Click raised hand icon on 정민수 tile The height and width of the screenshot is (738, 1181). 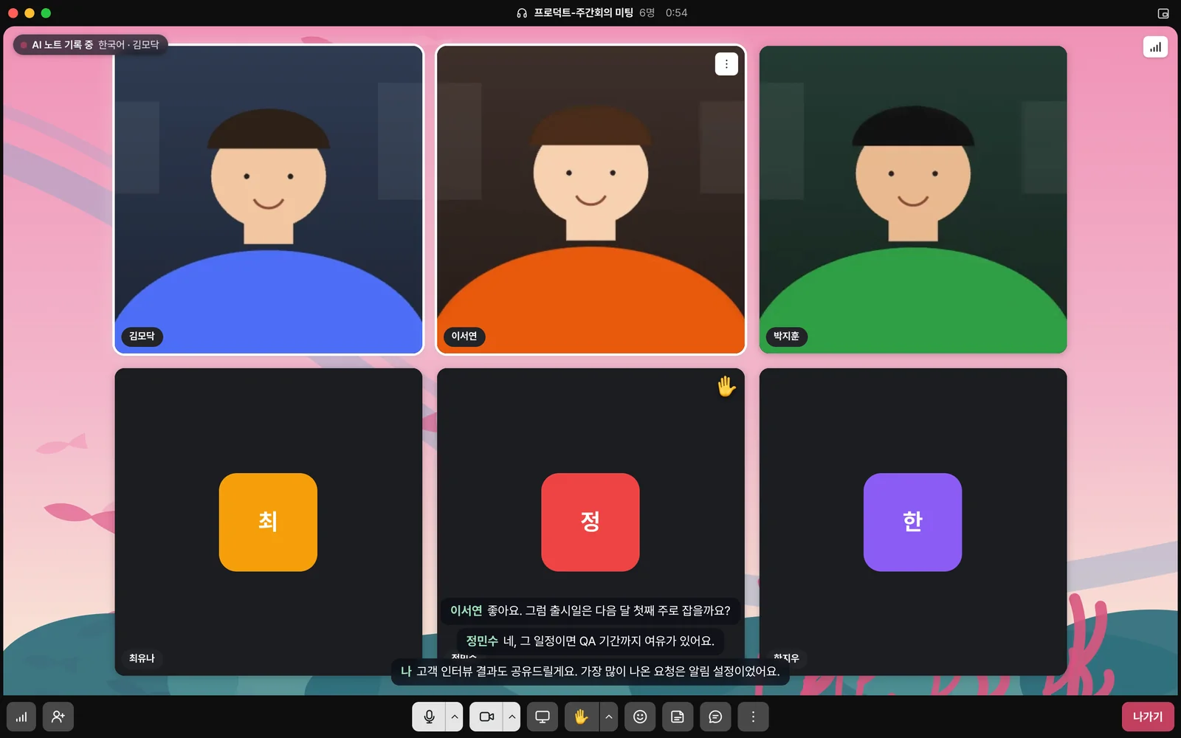726,386
